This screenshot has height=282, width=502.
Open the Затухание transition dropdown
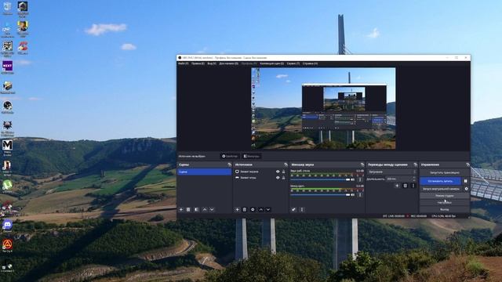tap(391, 172)
